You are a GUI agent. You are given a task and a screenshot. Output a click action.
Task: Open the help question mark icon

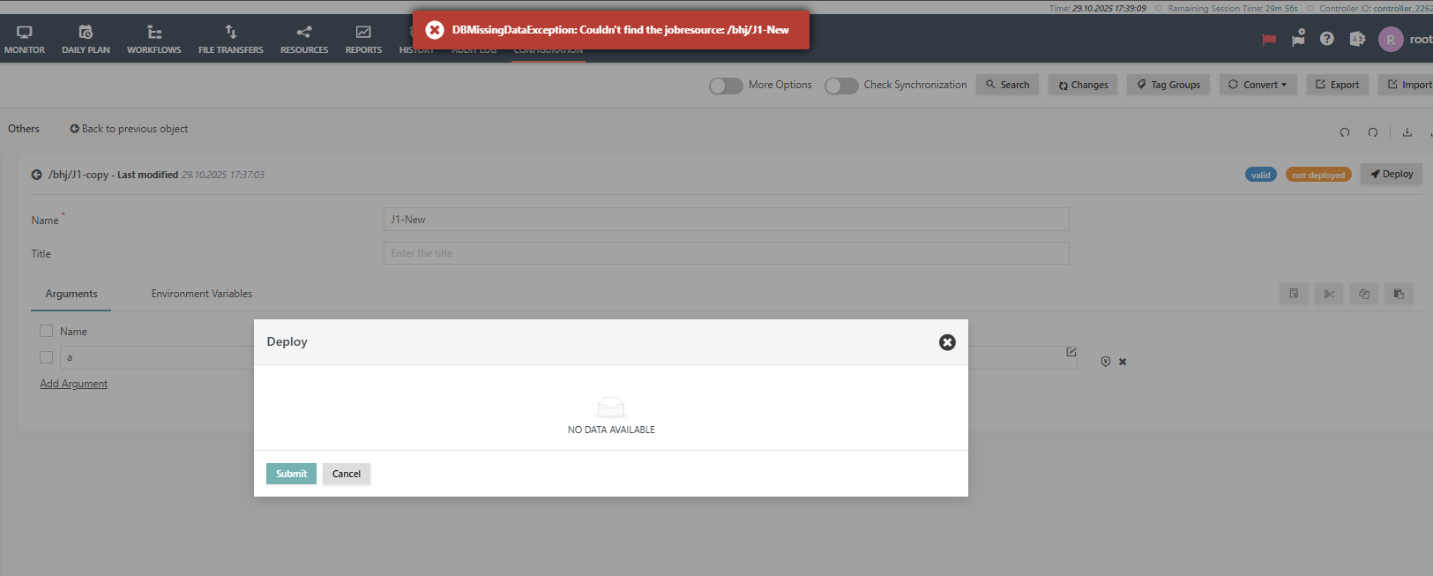pos(1326,39)
